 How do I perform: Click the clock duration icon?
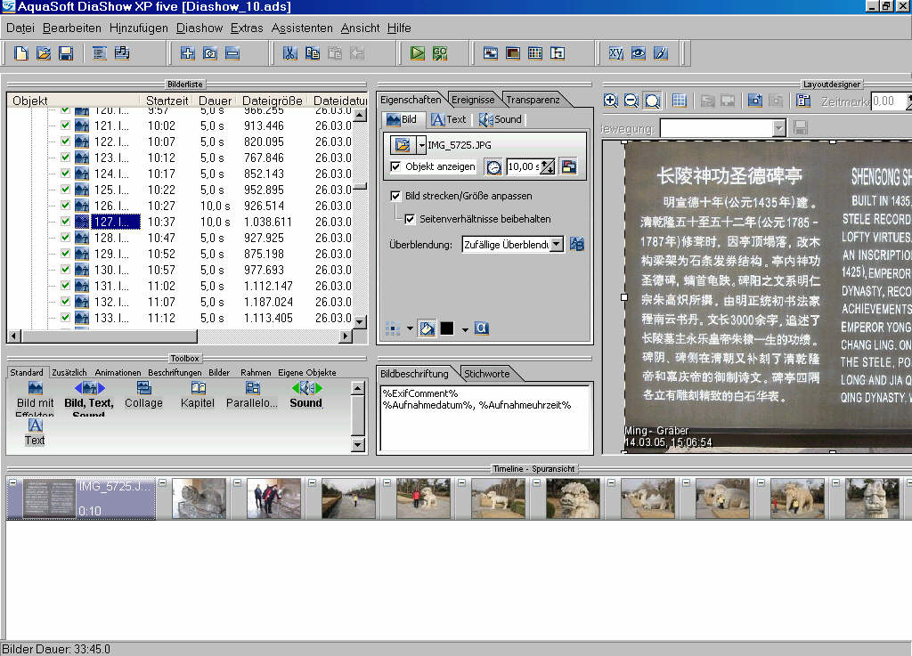pyautogui.click(x=493, y=166)
